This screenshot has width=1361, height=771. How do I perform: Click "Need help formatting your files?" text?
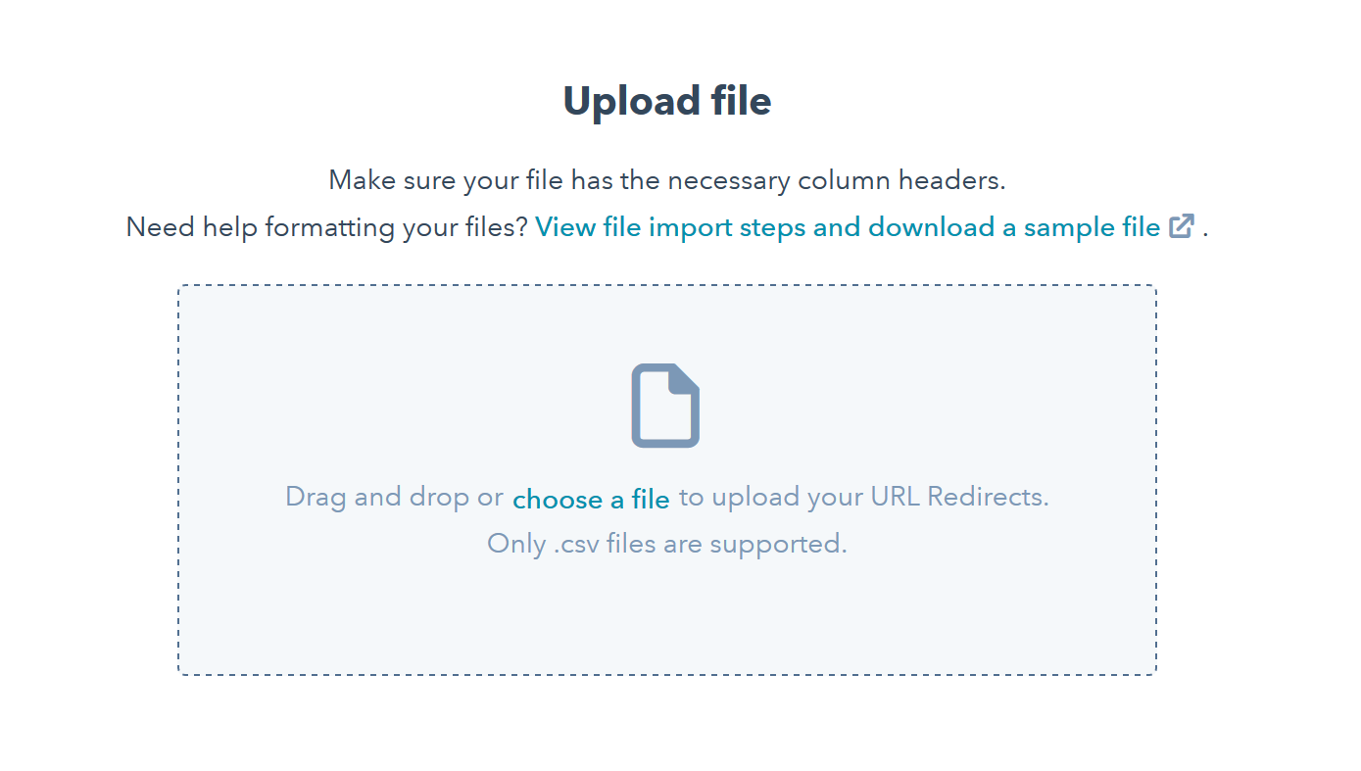(327, 227)
